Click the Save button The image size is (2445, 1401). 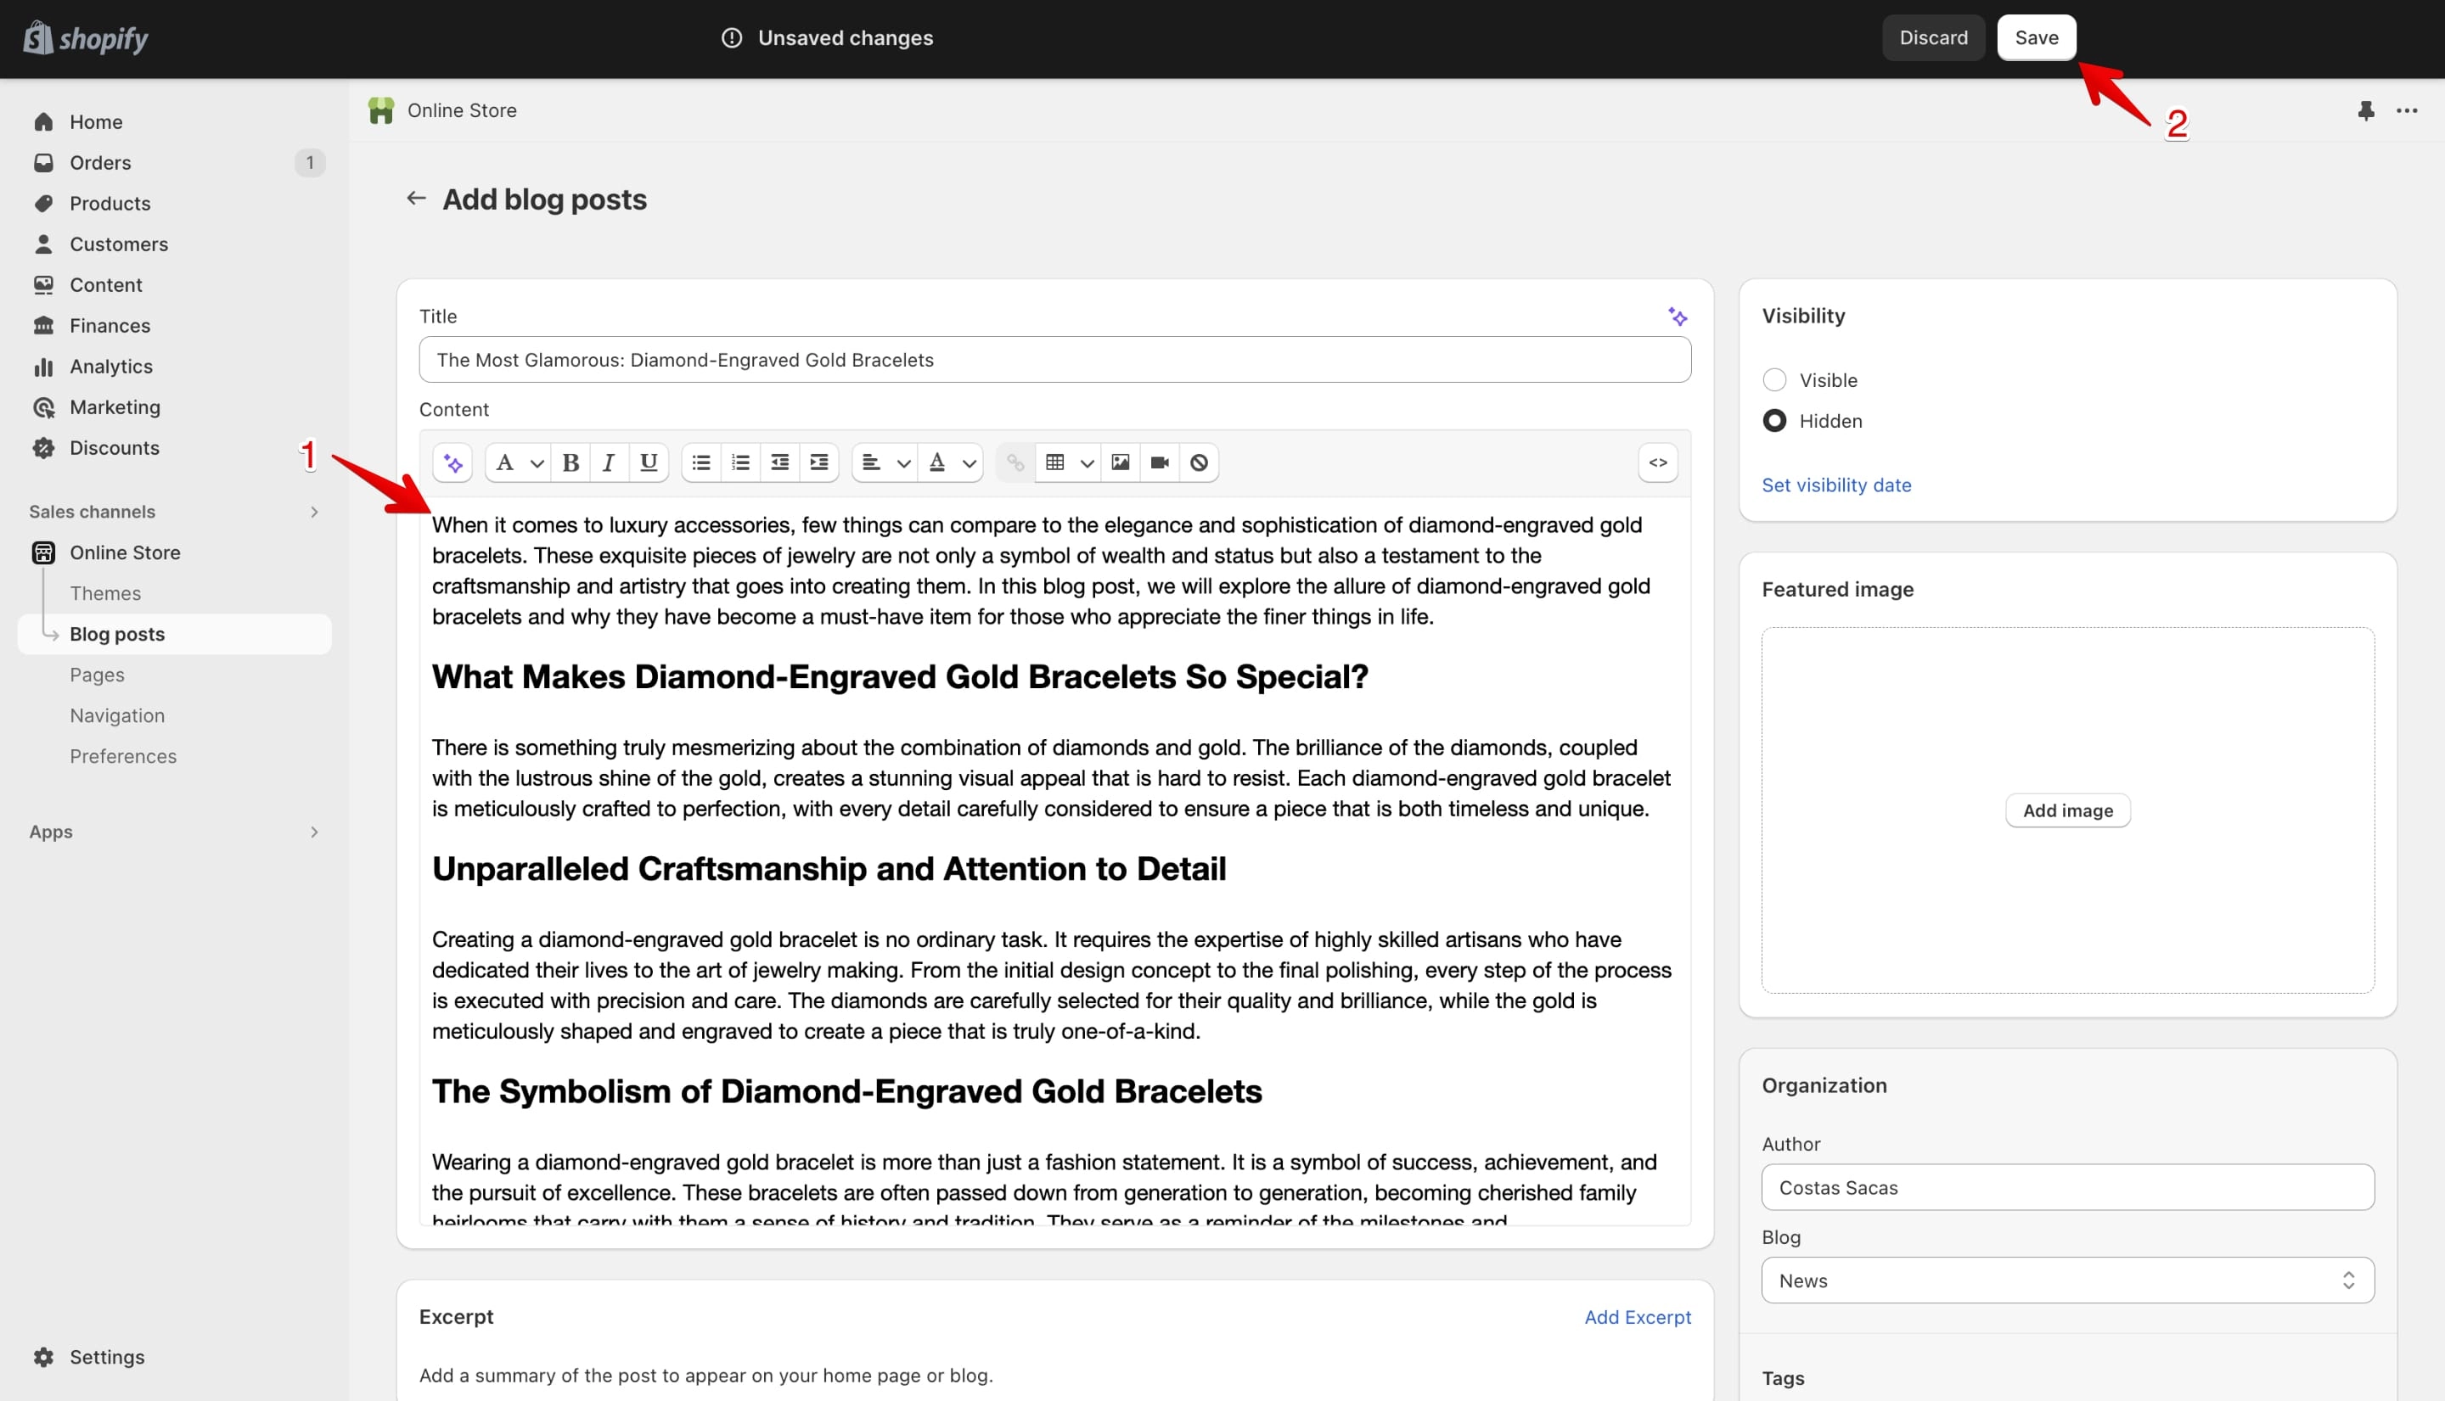(2036, 37)
